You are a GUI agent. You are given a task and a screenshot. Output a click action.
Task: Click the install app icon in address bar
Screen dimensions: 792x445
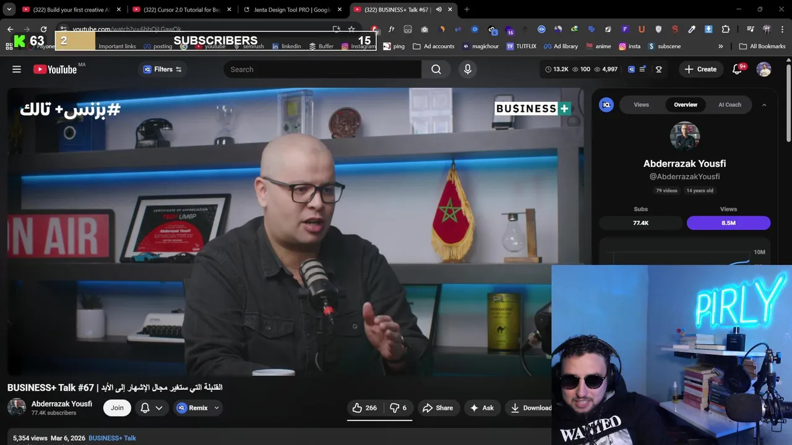tap(336, 29)
